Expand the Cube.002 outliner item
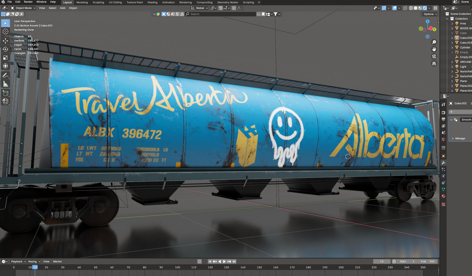 point(452,38)
